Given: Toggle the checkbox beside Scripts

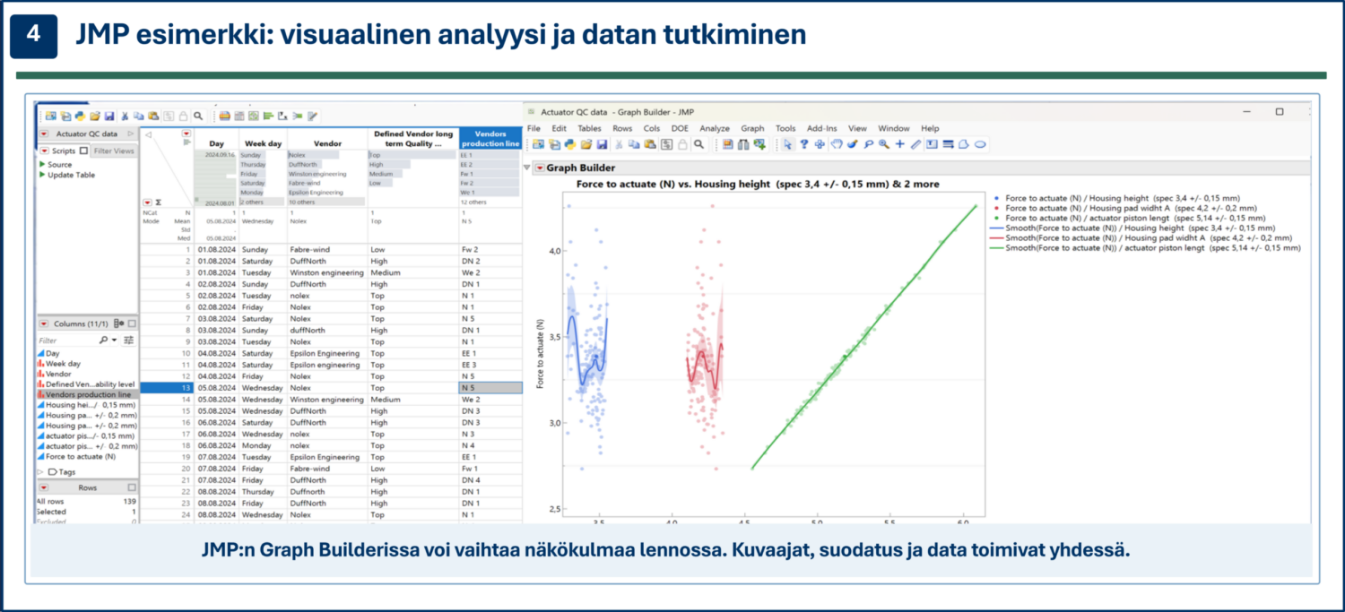Looking at the screenshot, I should (83, 151).
